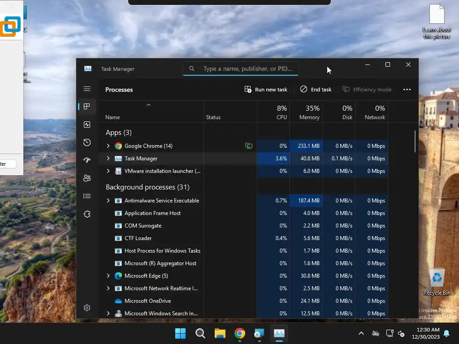
Task: Expand the Microsoft Edge (5) group
Action: 108,276
